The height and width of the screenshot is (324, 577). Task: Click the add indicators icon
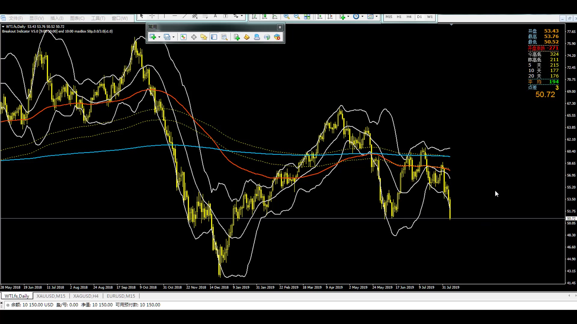pyautogui.click(x=342, y=17)
